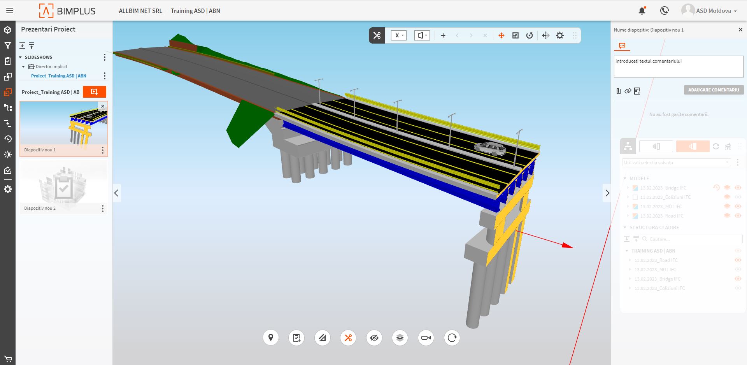Click the measure tool in bottom toolbar
Screen dimensions: 747x365
tap(322, 338)
